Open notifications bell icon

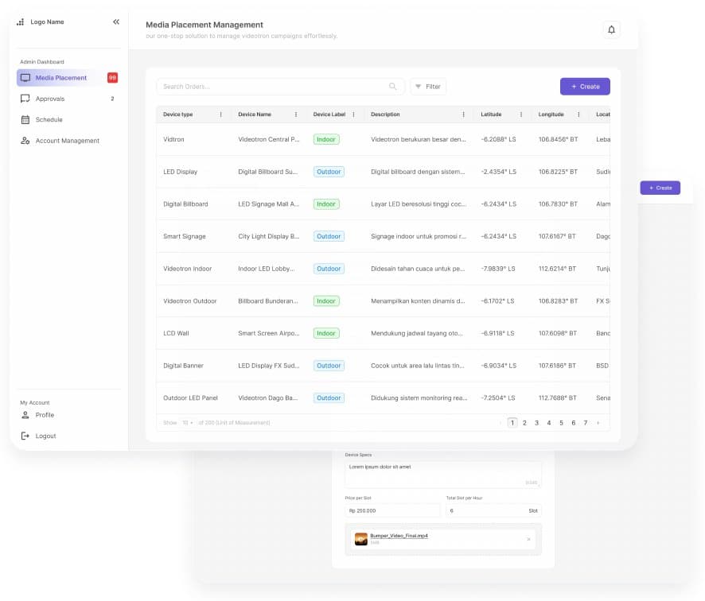611,29
